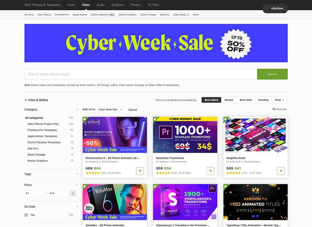312x227 pixels.
Task: Open the Videohive logo badge
Action: click(x=275, y=8)
